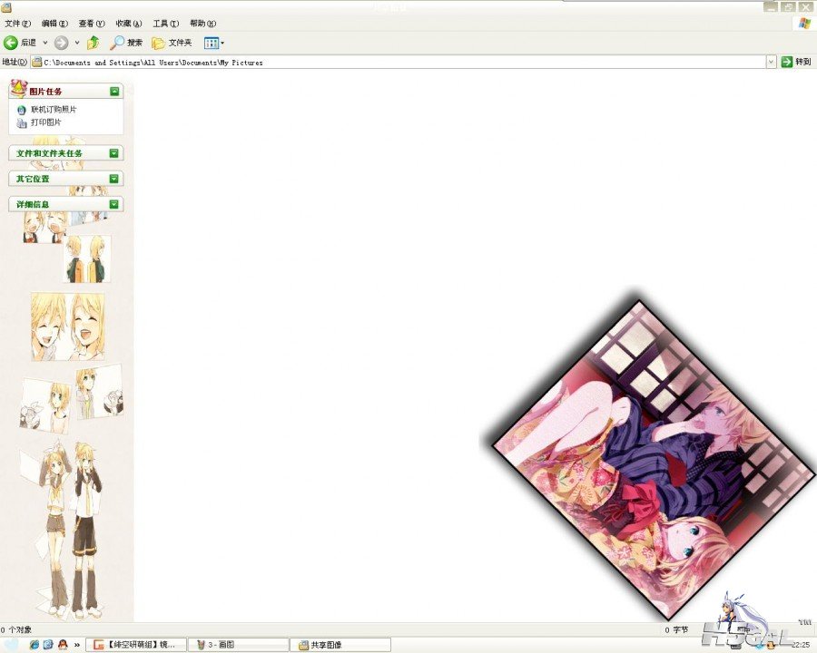Click the 图片任务 header icon
817x653 pixels.
pos(19,89)
